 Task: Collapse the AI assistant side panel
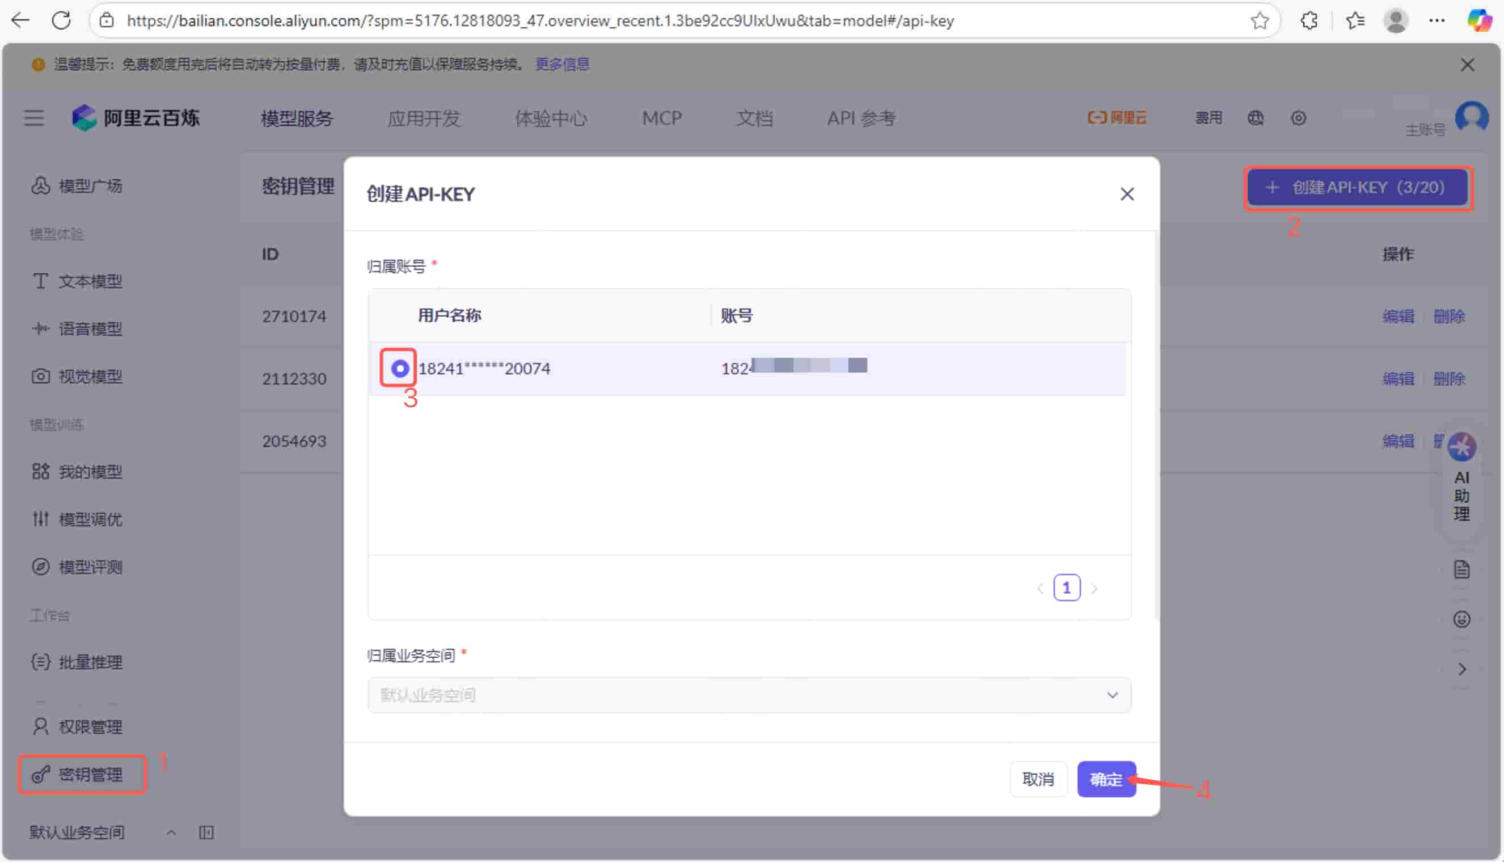coord(1461,669)
